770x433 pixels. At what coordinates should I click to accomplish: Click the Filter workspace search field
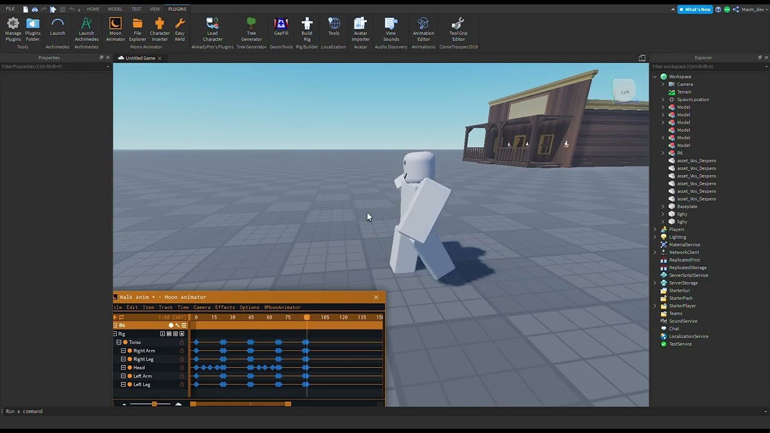(x=709, y=66)
